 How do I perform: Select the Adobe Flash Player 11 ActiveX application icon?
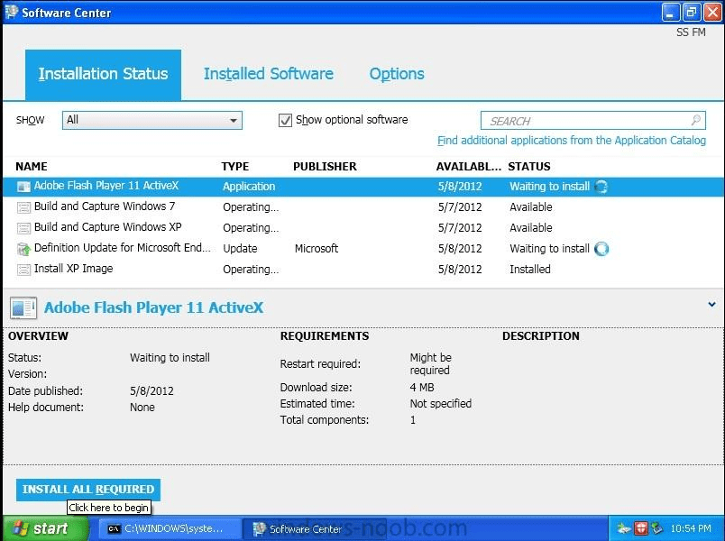tap(24, 187)
